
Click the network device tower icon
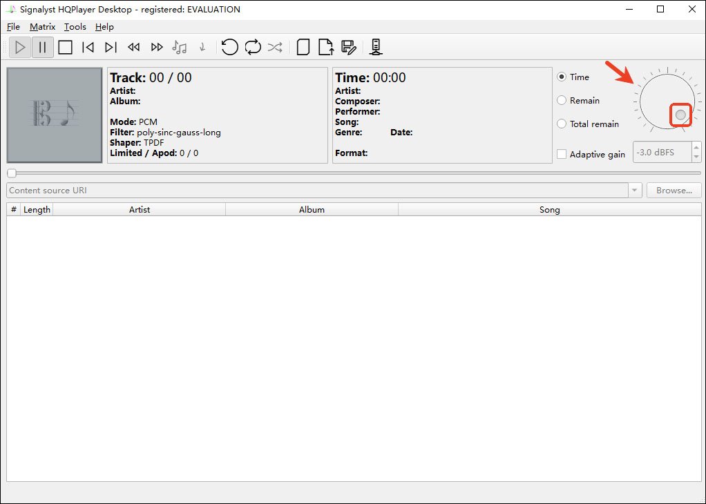376,47
